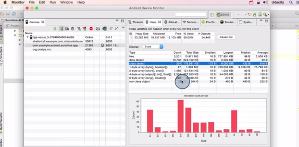Collapse the lge-nexus_5 device tree node
Viewport: 299px width, 147px height.
pyautogui.click(x=27, y=37)
